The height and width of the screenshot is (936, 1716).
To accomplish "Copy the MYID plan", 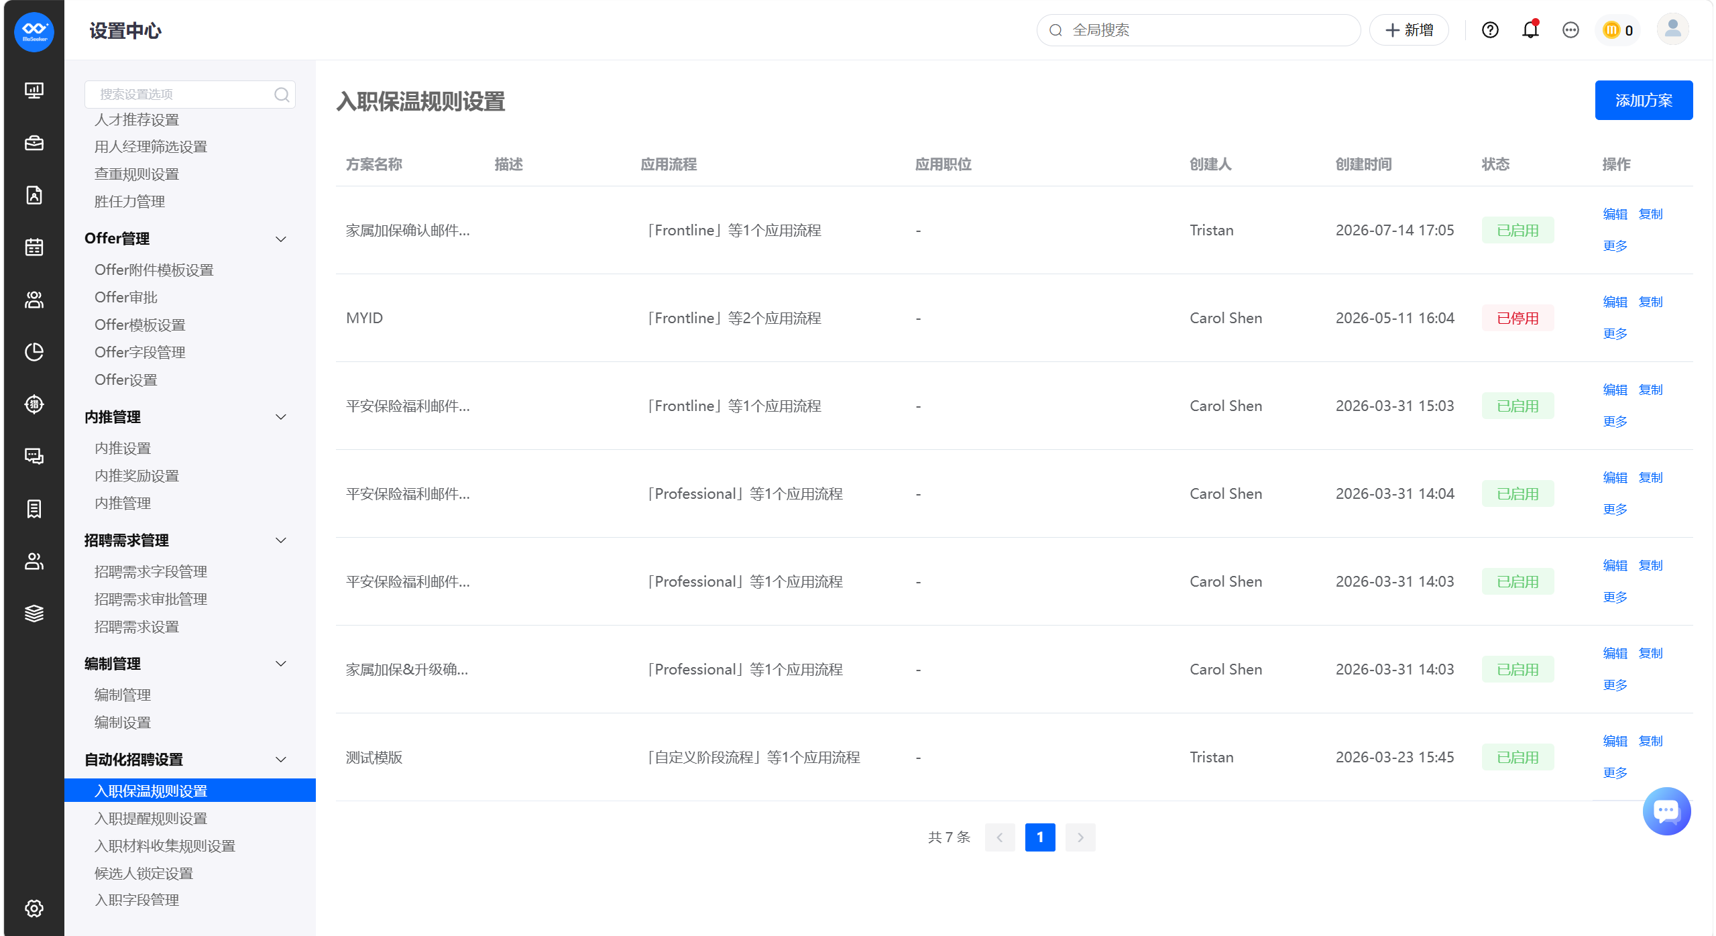I will coord(1650,302).
